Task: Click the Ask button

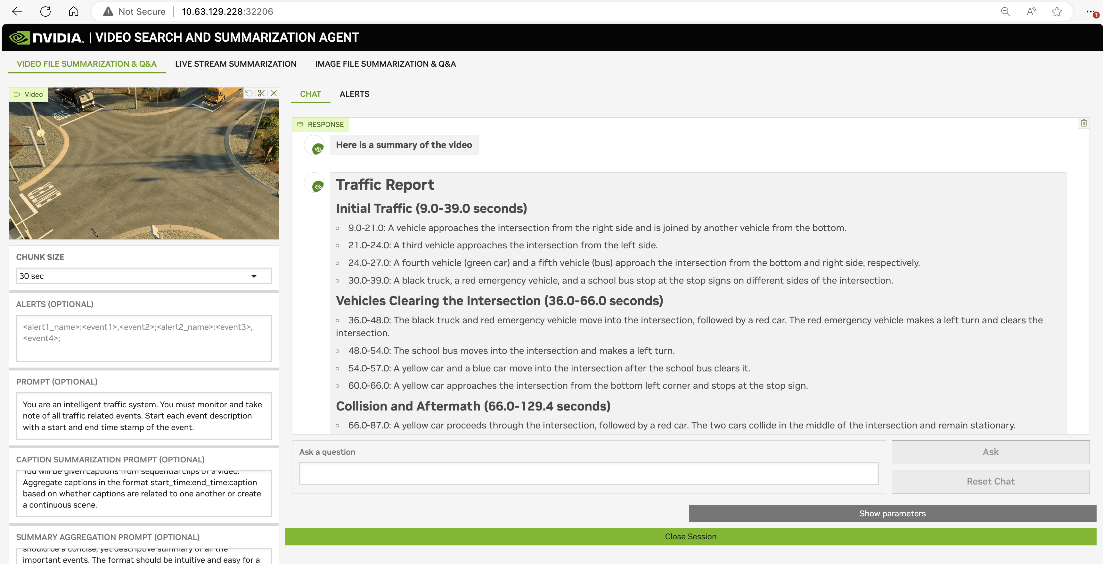Action: [990, 452]
